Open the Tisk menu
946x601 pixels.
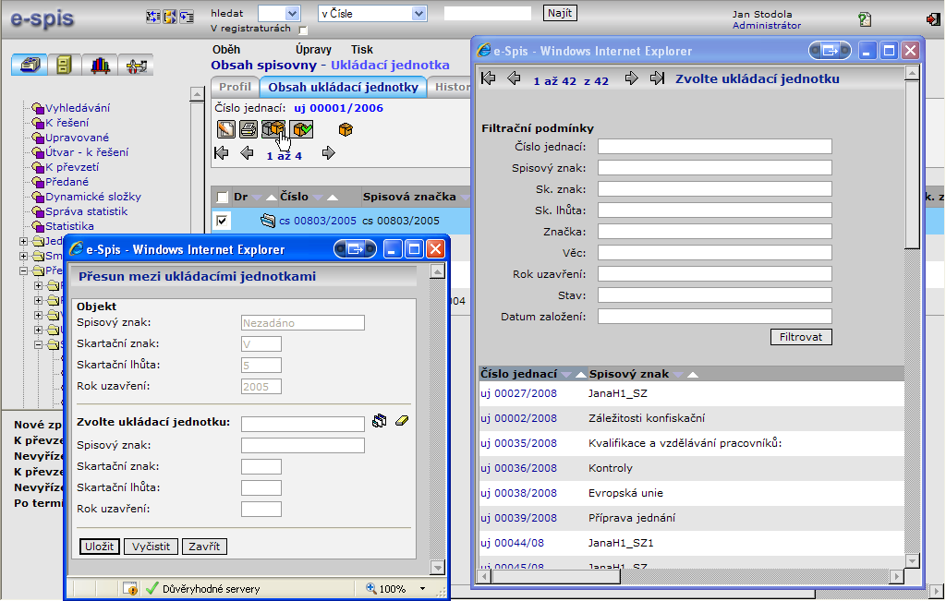[x=362, y=50]
